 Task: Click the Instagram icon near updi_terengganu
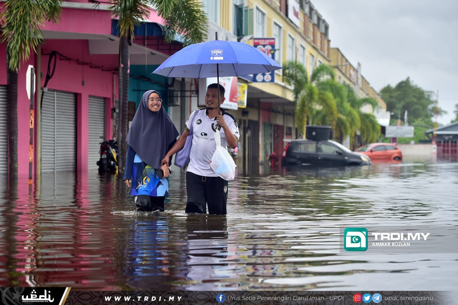click(358, 298)
